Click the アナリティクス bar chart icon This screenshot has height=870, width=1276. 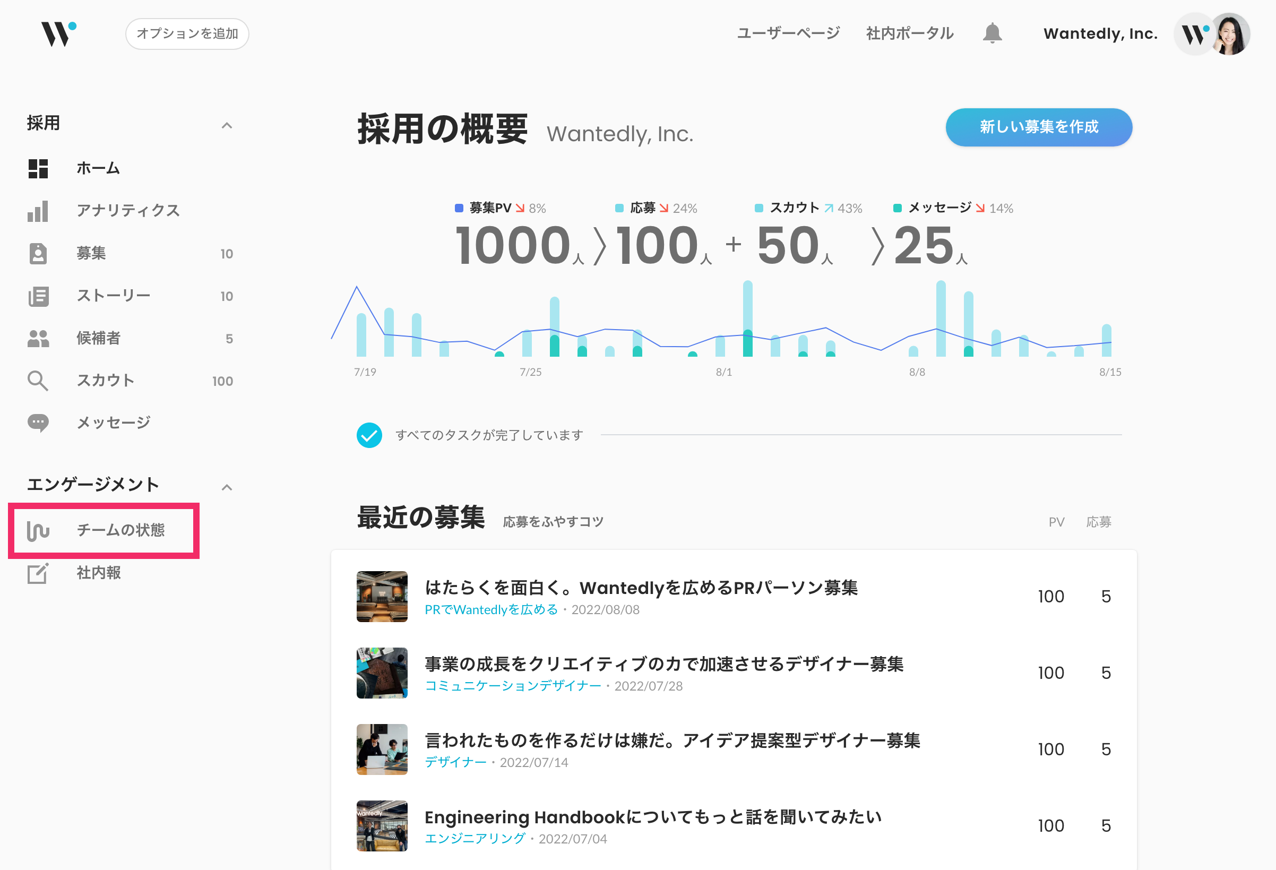(x=38, y=211)
